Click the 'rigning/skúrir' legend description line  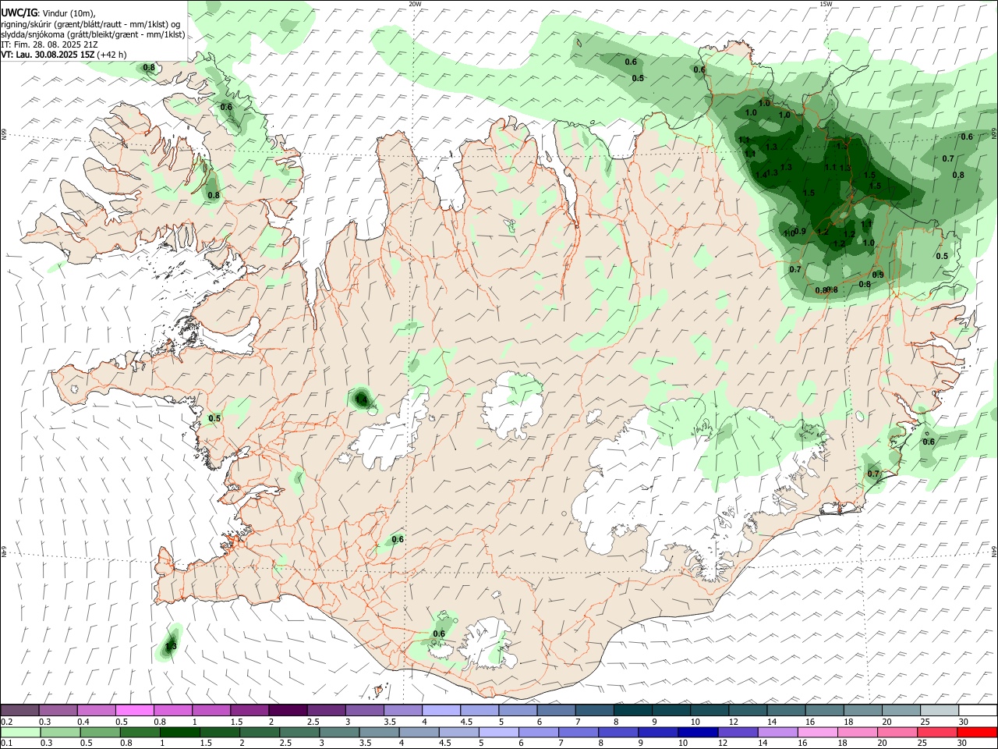point(90,23)
